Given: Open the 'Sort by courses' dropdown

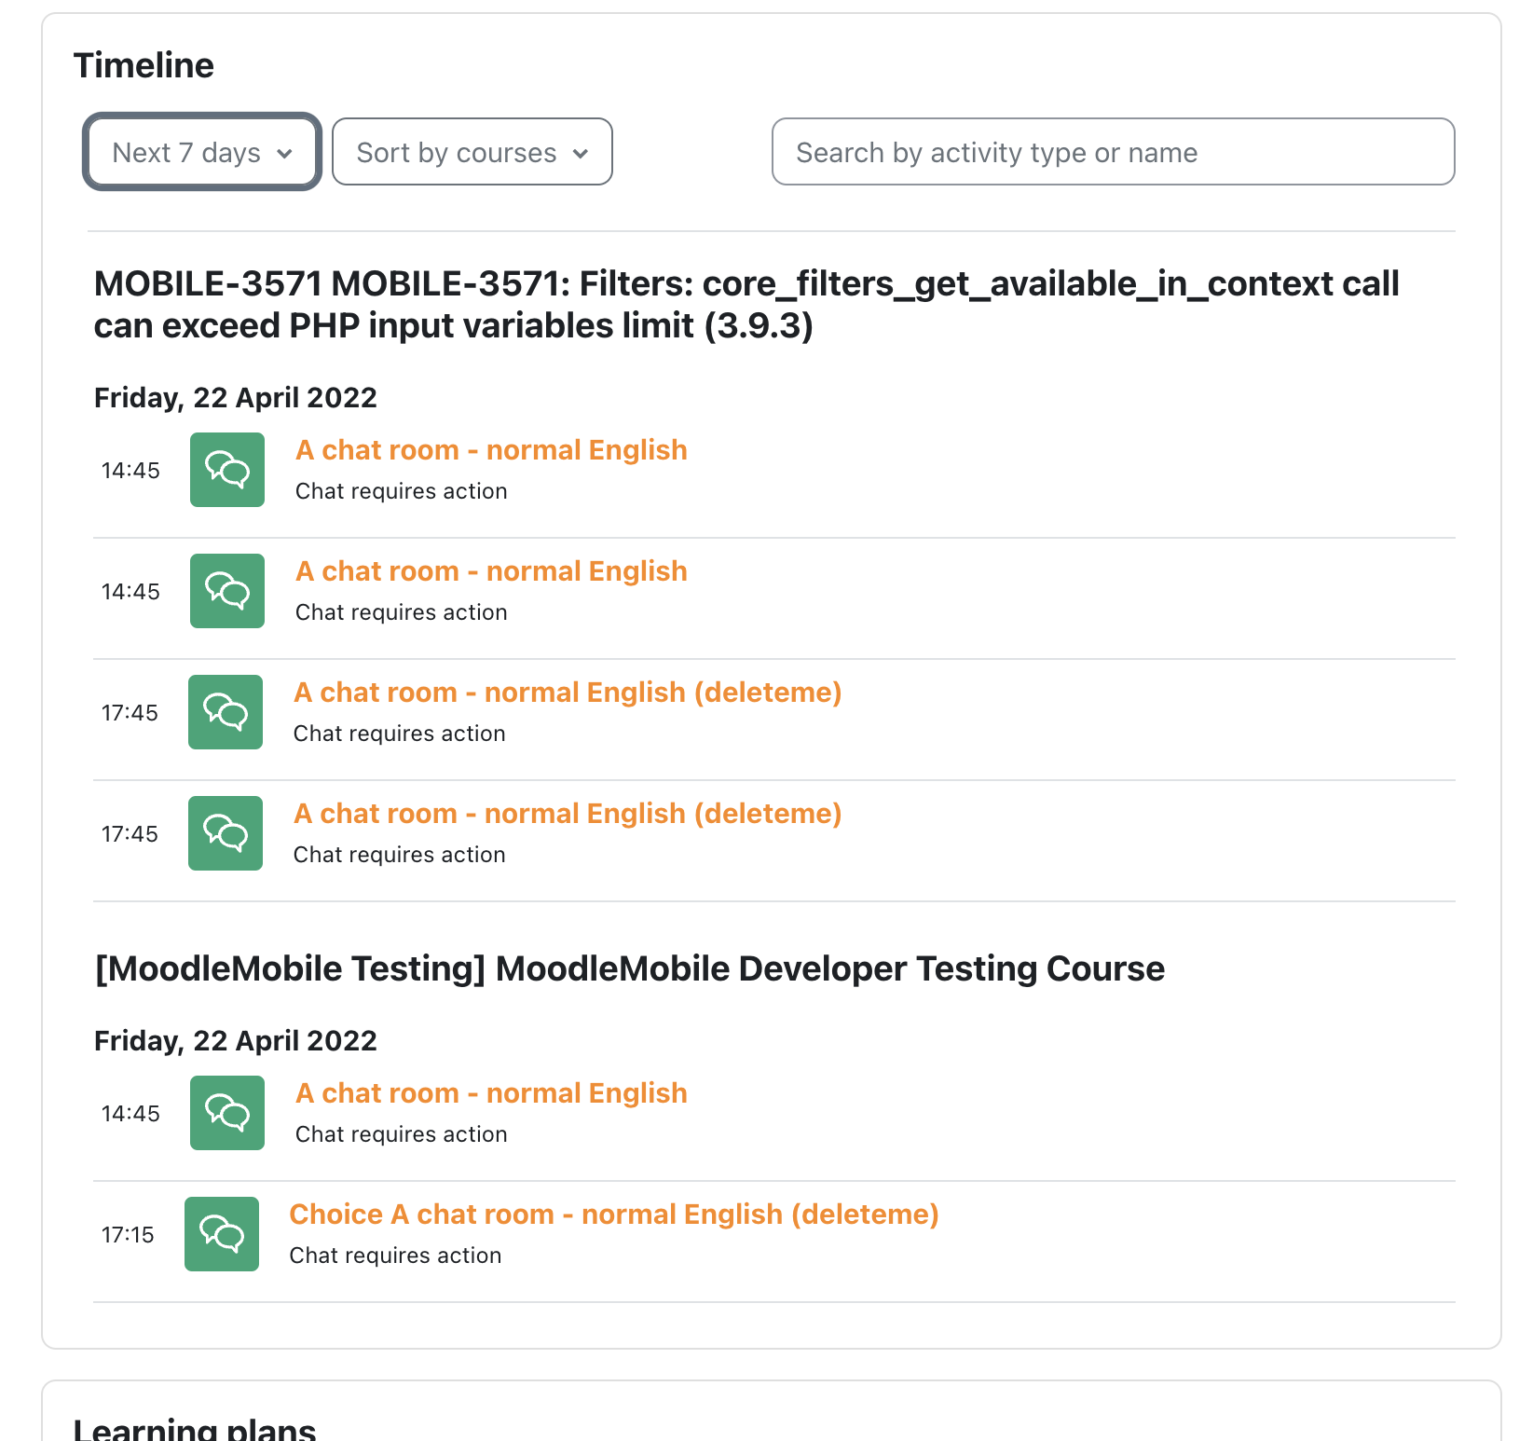Looking at the screenshot, I should 472,152.
